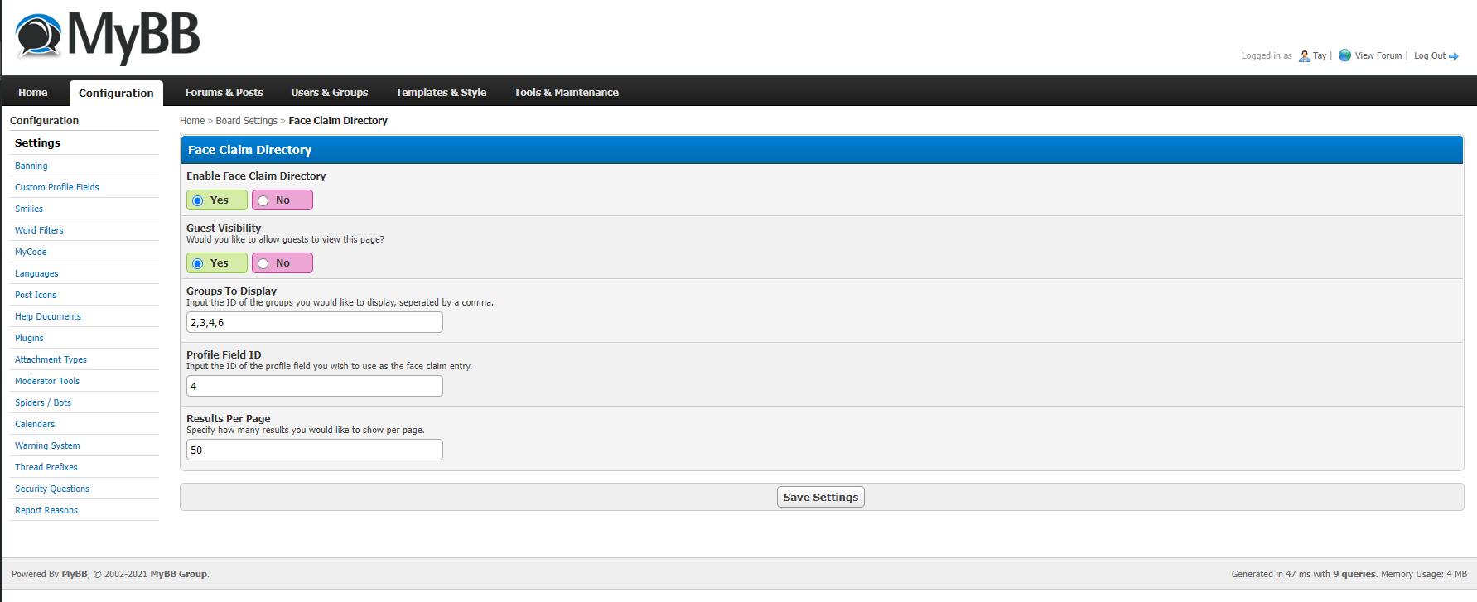Viewport: 1477px width, 602px height.
Task: Open the Forums & Posts tab
Action: coord(224,93)
